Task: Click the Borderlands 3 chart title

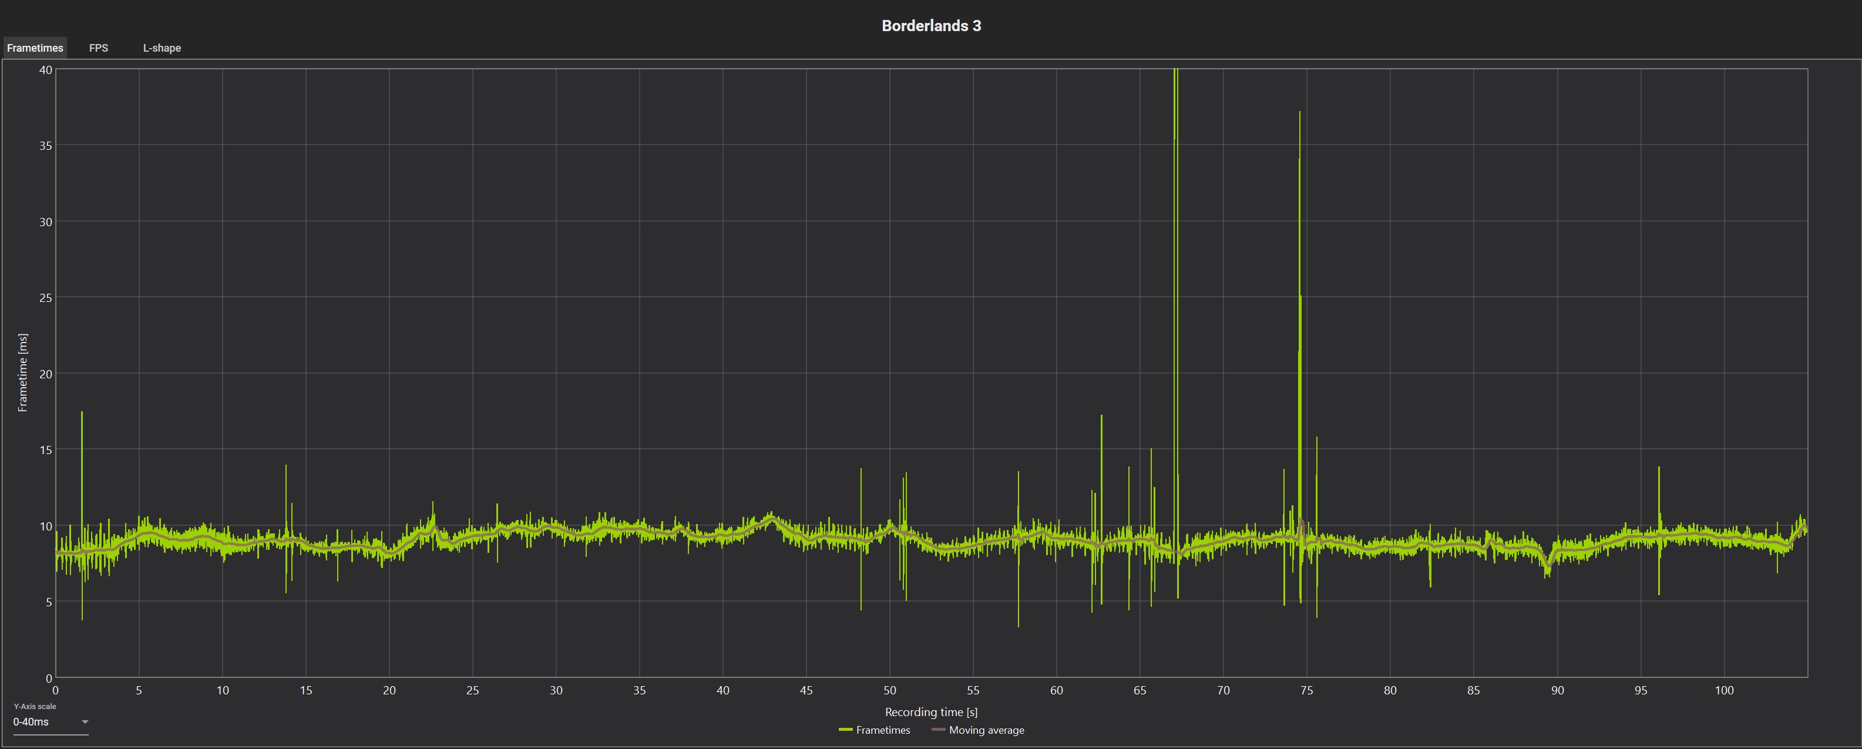Action: point(931,25)
